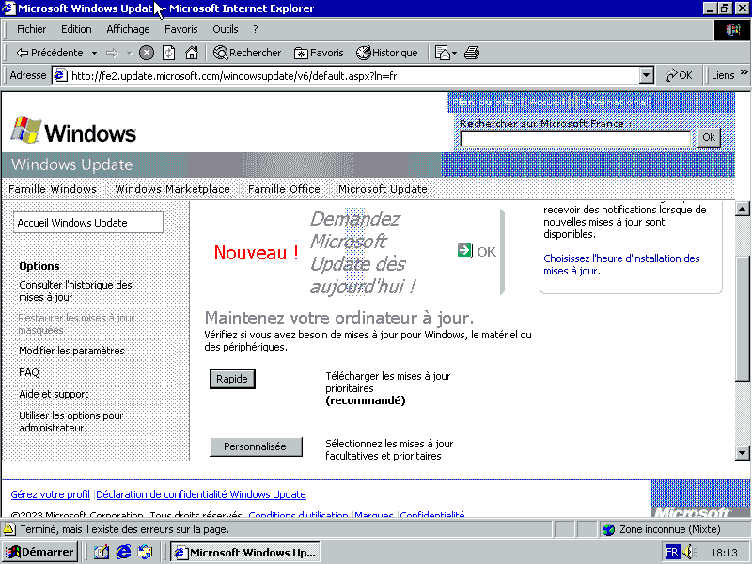Screen dimensions: 752x564
Task: Open Choisissez l'heure d'installation link
Action: point(621,264)
